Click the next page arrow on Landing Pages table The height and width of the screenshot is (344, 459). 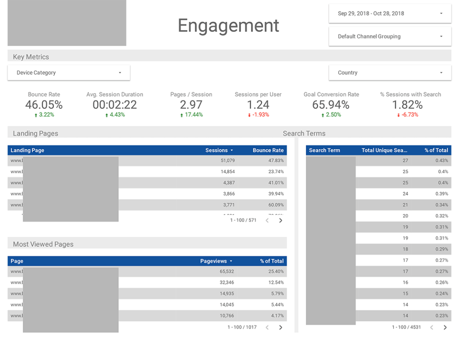281,220
